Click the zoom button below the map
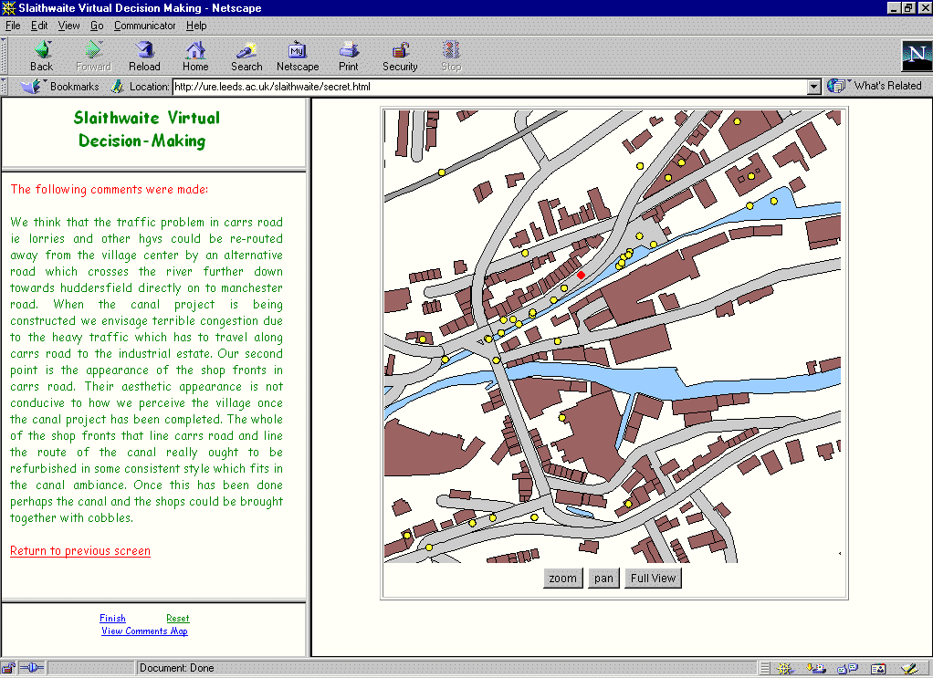The height and width of the screenshot is (678, 933). coord(563,579)
